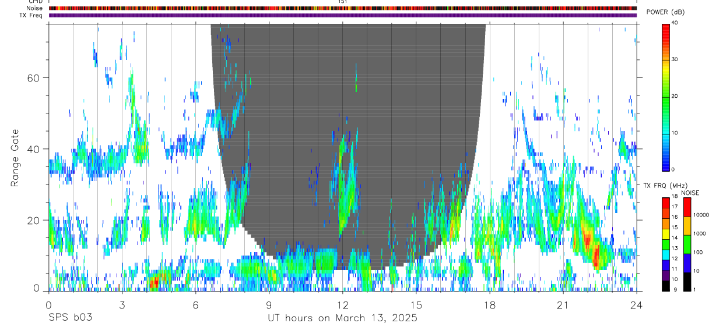Click the 40 tick on the POWER colorbar
Image resolution: width=716 pixels, height=330 pixels.
(675, 23)
